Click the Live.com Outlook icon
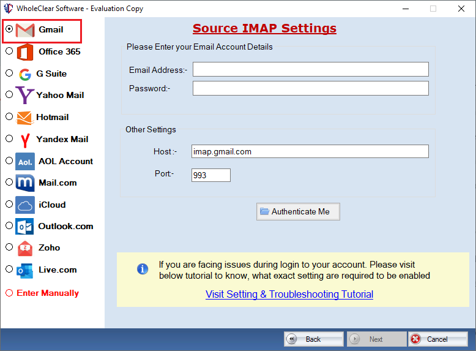The width and height of the screenshot is (476, 351). point(24,271)
